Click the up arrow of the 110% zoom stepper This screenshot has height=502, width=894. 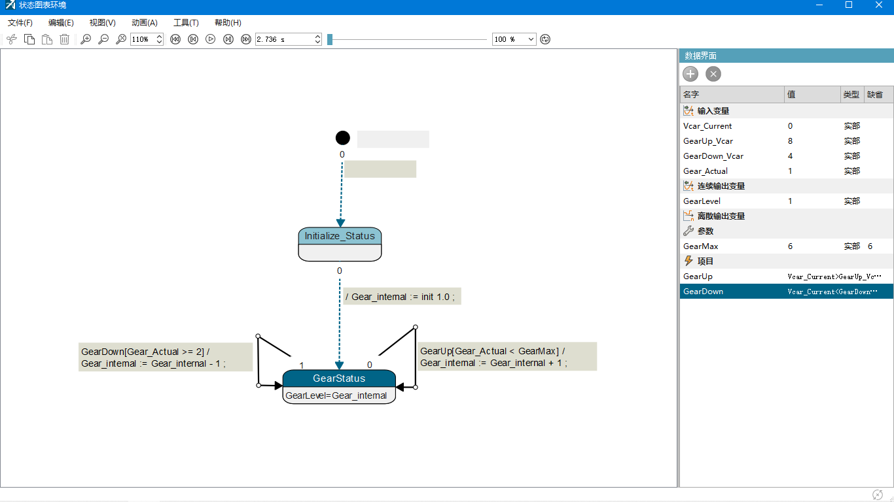point(159,36)
